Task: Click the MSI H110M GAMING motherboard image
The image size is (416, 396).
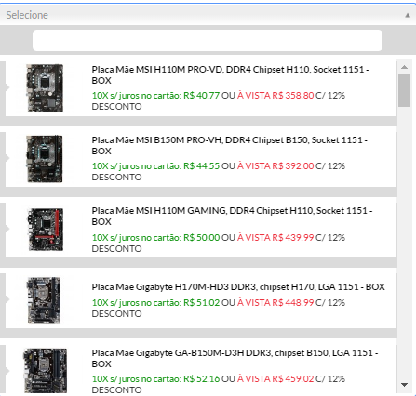Action: [46, 230]
